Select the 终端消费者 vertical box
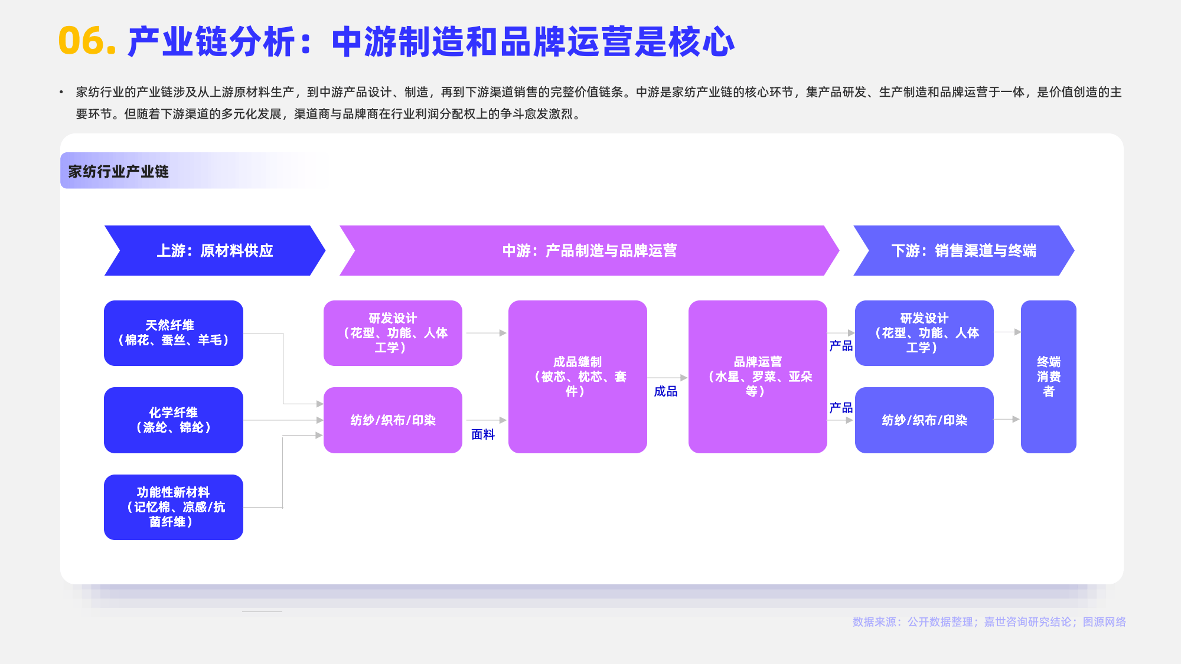Viewport: 1181px width, 664px height. tap(1048, 377)
